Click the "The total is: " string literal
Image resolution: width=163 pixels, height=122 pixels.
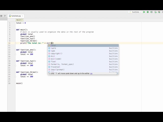click(35, 43)
